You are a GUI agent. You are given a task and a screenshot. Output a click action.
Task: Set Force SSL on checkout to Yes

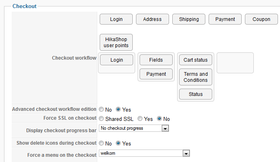coord(140,119)
